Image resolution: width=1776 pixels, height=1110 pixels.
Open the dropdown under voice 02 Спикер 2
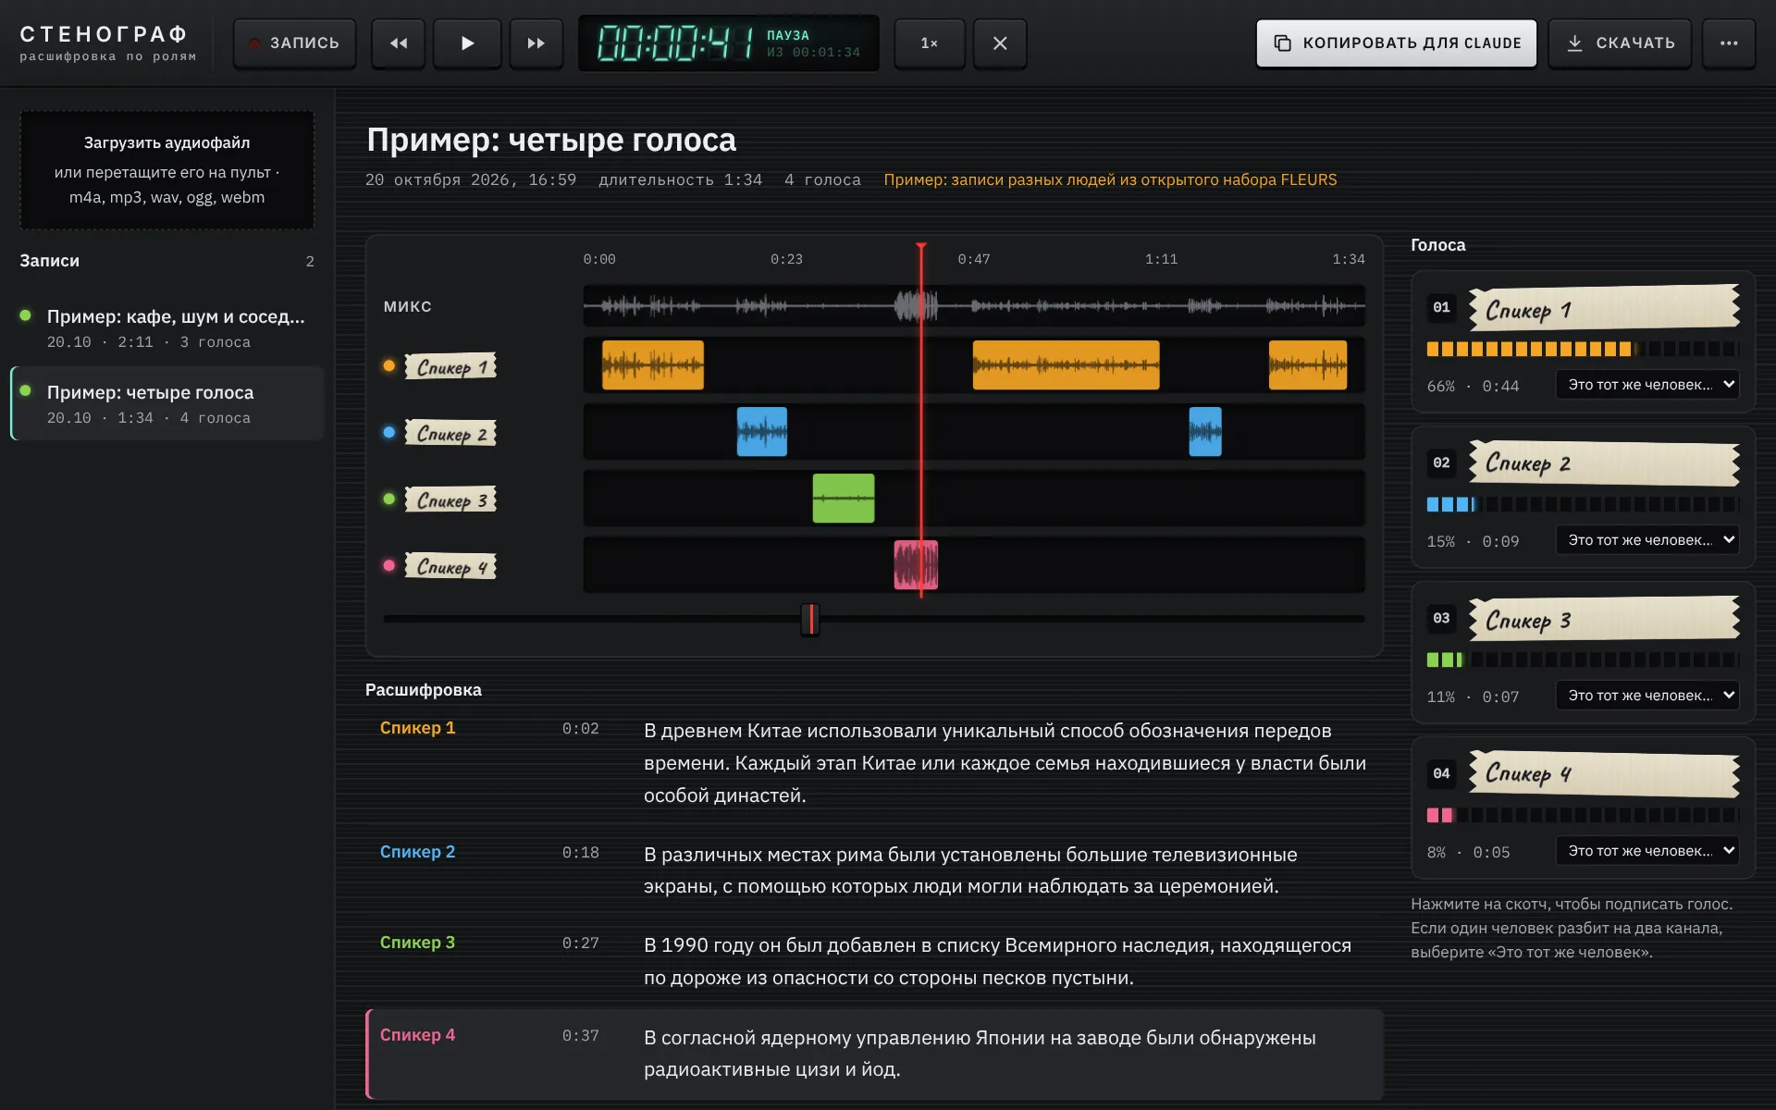point(1647,540)
